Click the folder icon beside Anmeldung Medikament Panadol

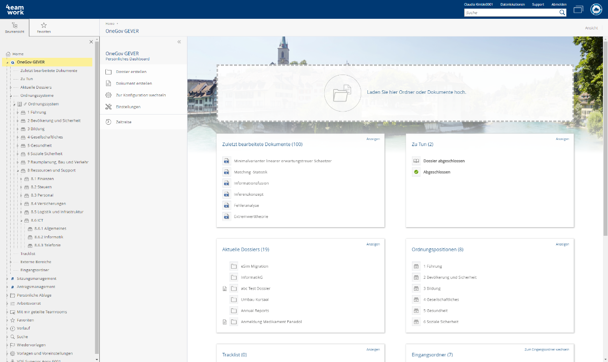pos(234,322)
